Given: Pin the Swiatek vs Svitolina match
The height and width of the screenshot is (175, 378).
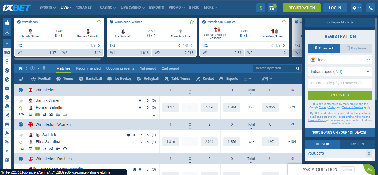Looking at the screenshot, I should coord(21,136).
